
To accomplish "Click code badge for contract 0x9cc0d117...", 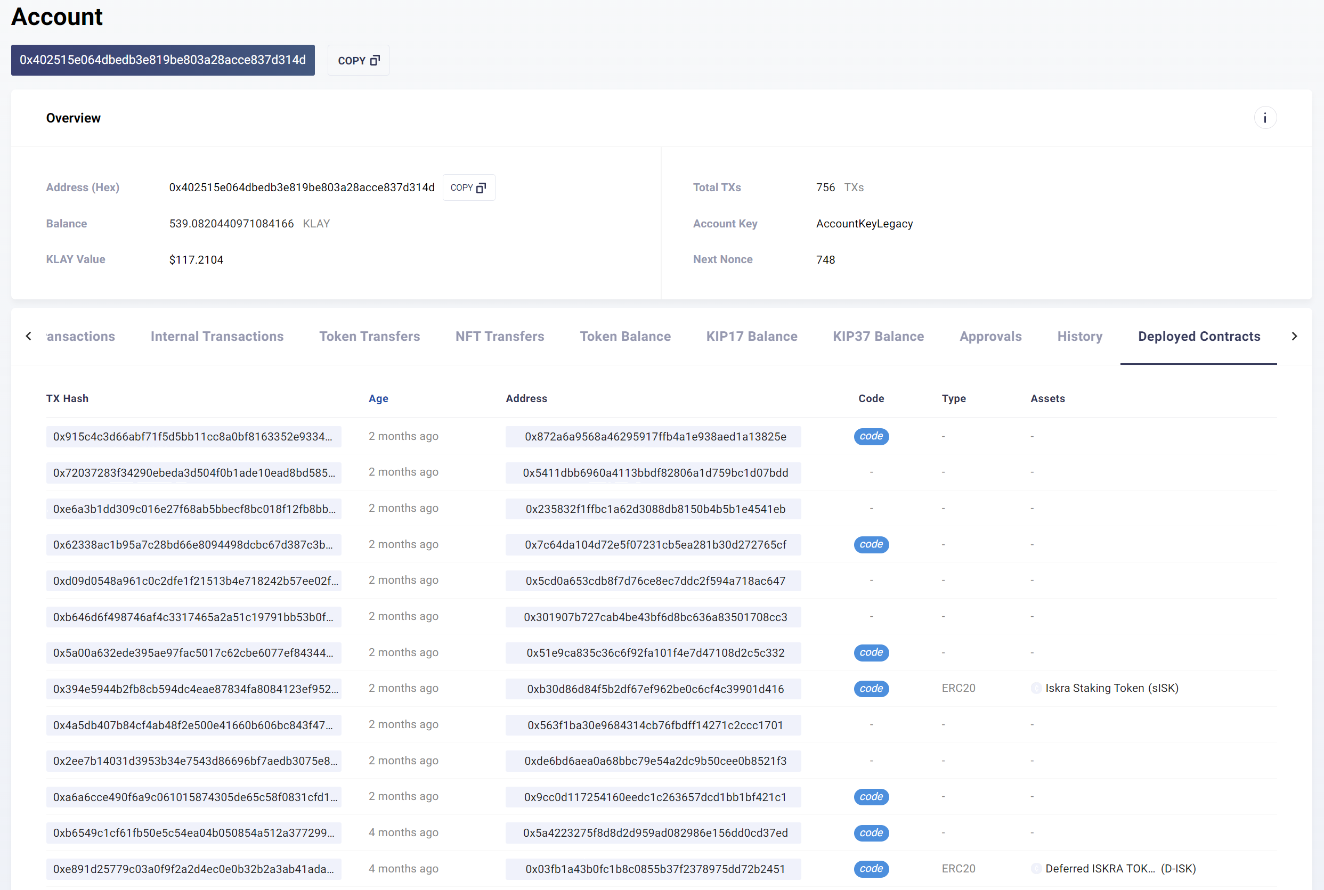I will pos(871,796).
